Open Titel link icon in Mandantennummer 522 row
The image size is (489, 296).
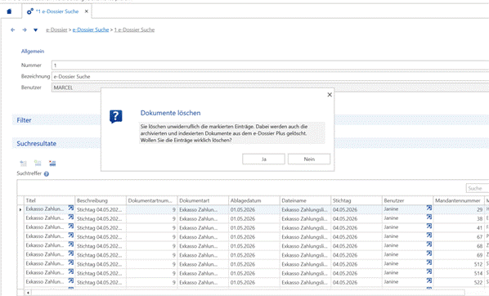tap(71, 280)
